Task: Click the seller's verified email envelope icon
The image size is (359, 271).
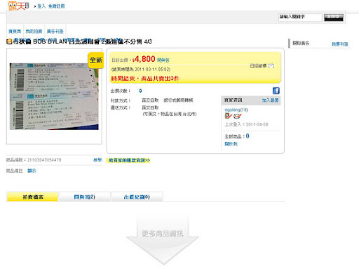Action: (237, 116)
